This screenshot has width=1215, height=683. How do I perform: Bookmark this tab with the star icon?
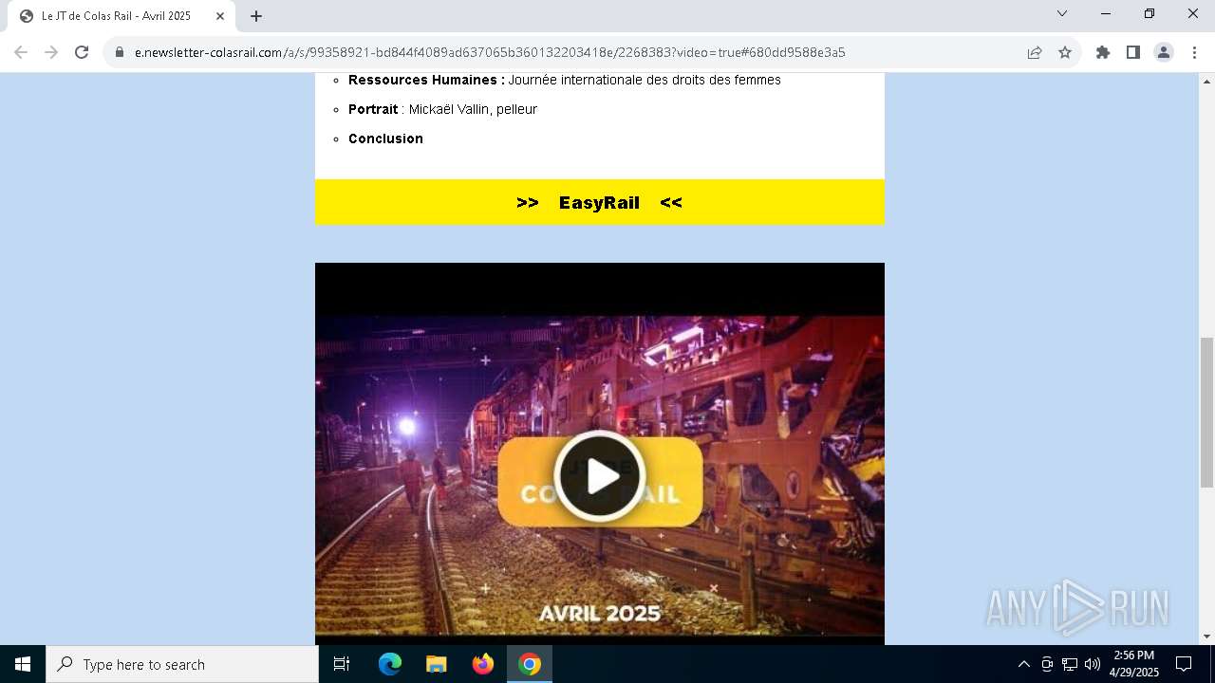(x=1065, y=52)
